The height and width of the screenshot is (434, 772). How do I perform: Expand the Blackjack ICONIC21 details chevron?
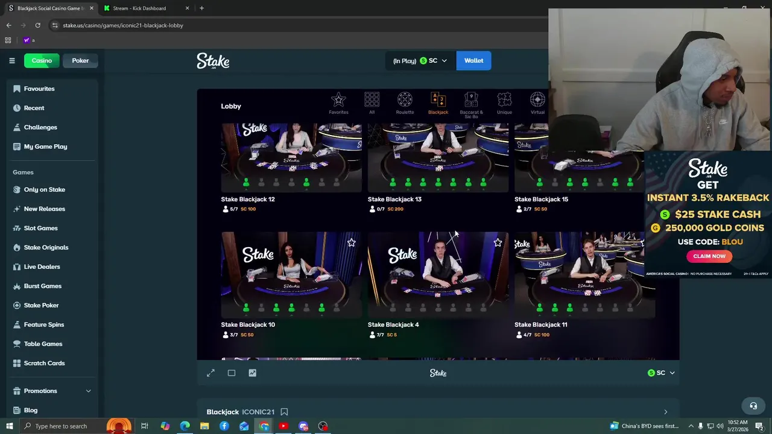[665, 412]
